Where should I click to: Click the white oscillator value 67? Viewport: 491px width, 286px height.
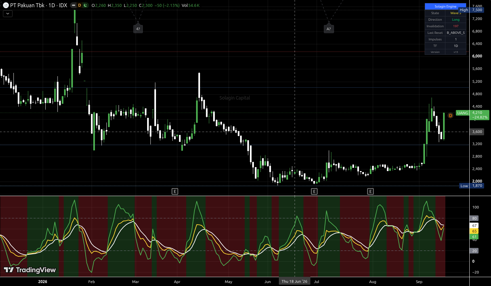point(474,226)
